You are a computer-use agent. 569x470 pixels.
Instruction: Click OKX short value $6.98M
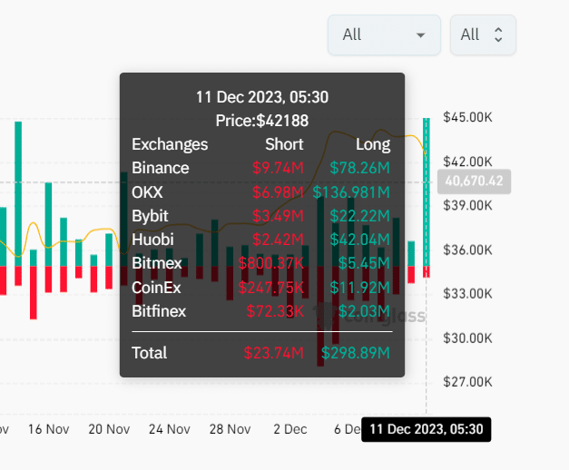click(x=278, y=192)
